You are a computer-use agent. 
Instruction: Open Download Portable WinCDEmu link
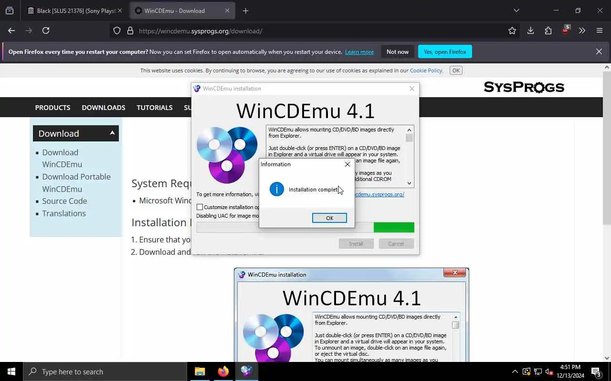tap(76, 183)
